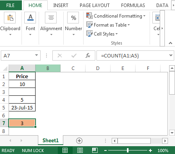Open the Number percent group icon
This screenshot has width=175, height=154.
coord(73,18)
